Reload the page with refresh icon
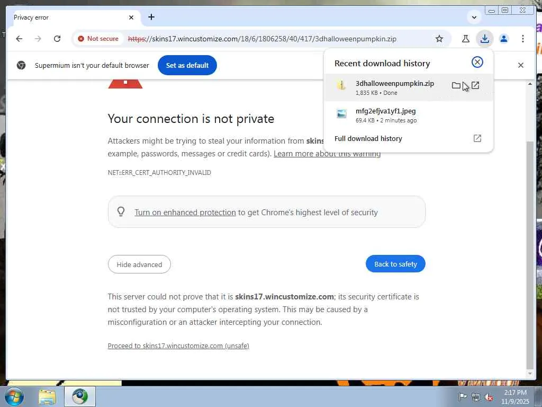This screenshot has height=407, width=542. tap(57, 39)
